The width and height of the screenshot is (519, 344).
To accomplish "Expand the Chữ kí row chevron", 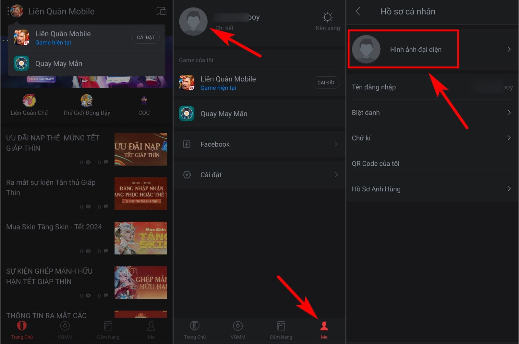I will click(x=509, y=138).
